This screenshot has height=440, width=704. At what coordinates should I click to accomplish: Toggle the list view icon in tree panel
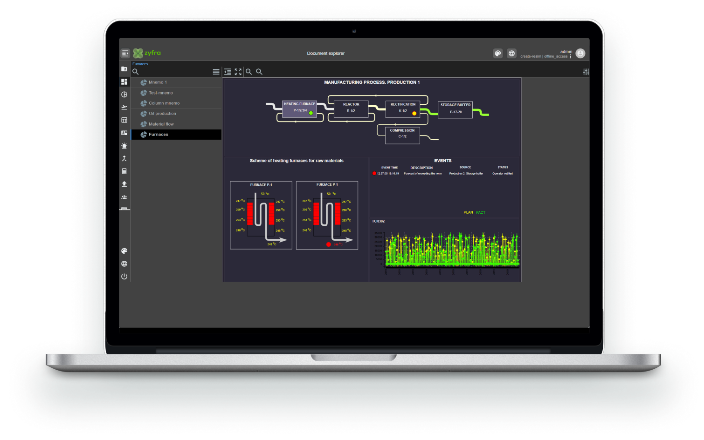216,72
